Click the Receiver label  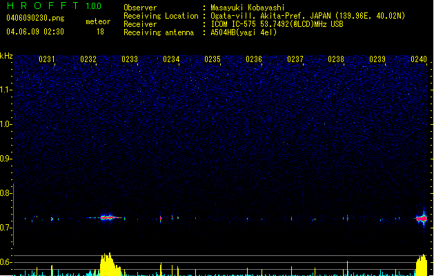coord(140,24)
